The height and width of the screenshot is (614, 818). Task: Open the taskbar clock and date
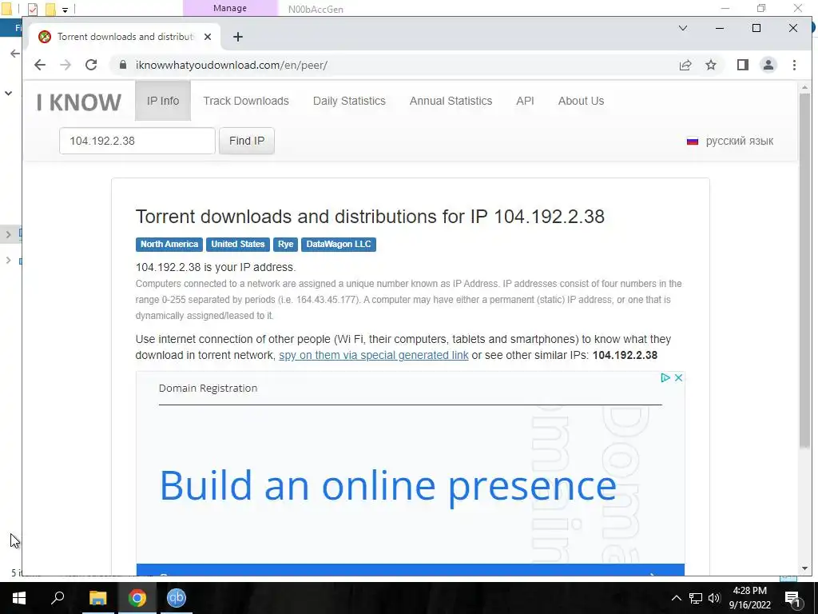(x=749, y=598)
